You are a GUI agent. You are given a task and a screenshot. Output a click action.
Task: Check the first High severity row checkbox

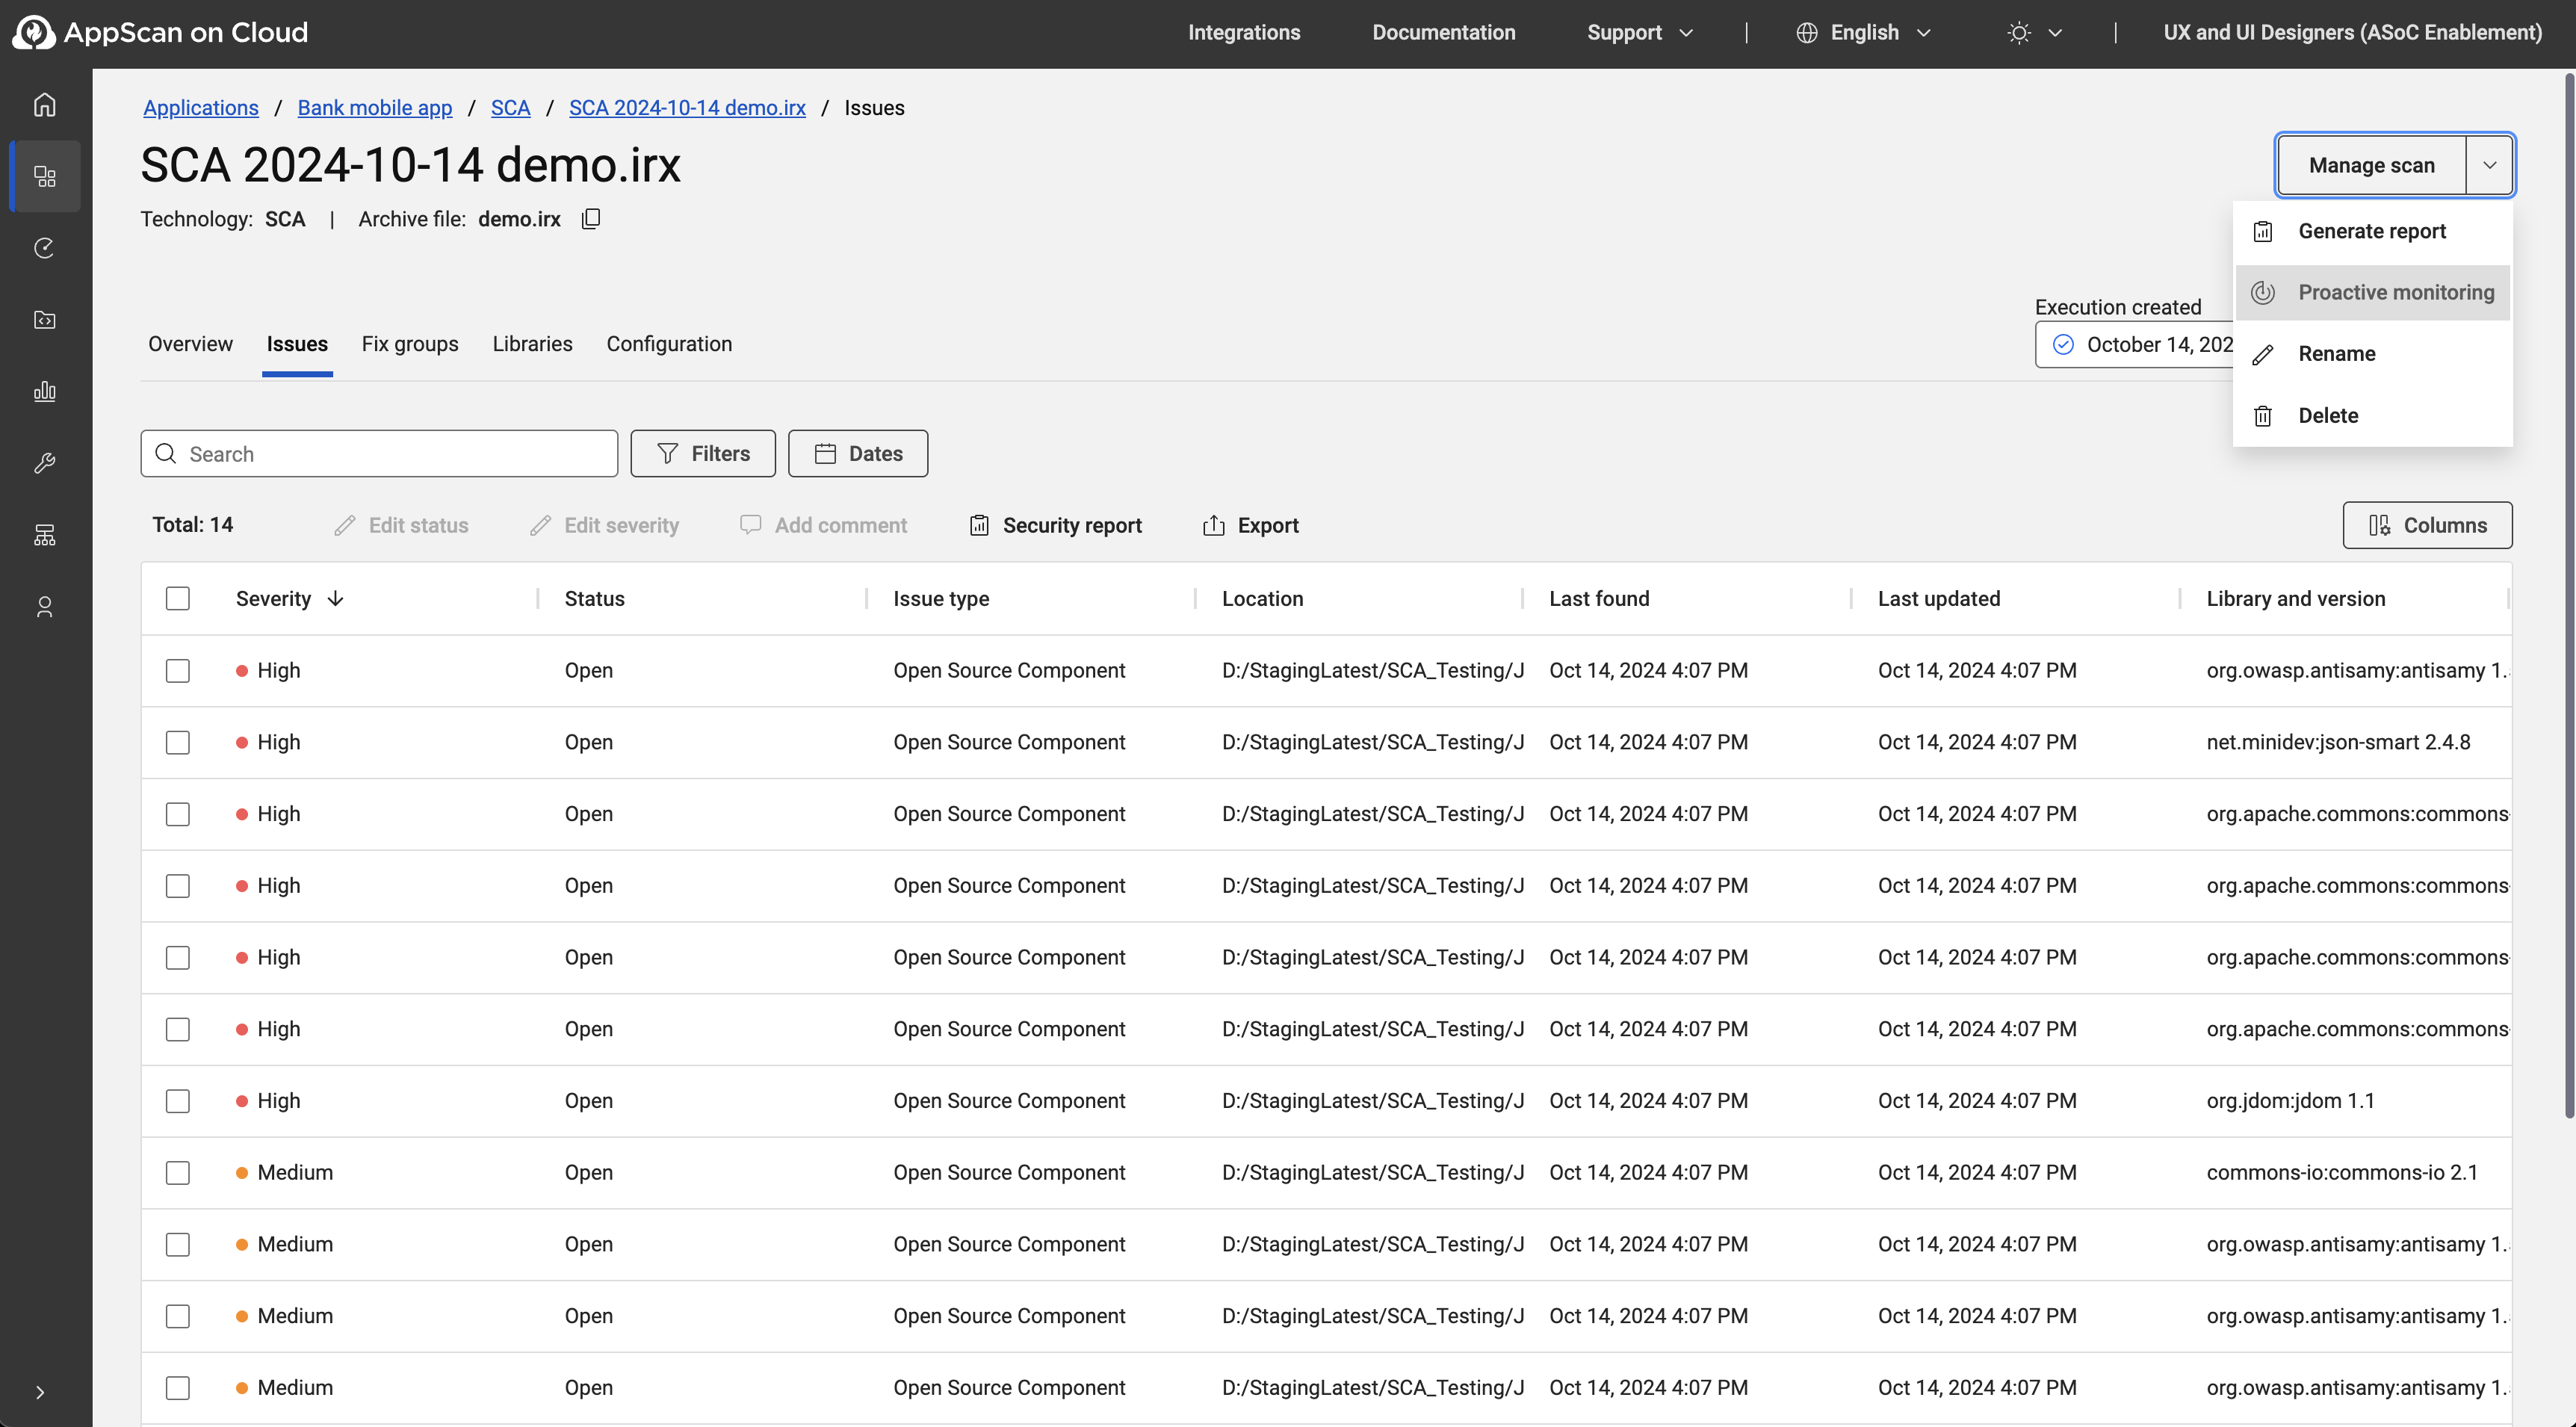pos(178,670)
